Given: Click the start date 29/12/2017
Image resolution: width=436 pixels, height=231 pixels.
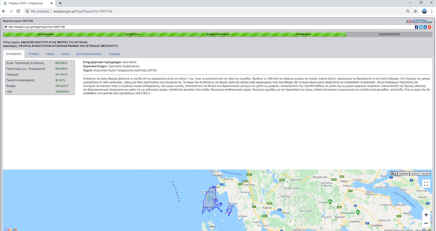Looking at the screenshot, I should point(62,86).
